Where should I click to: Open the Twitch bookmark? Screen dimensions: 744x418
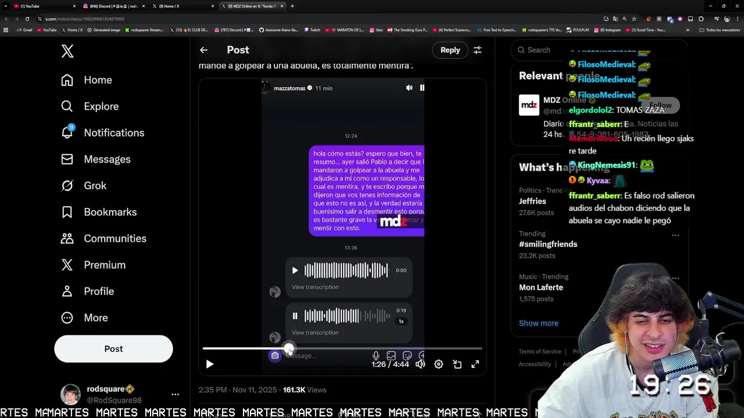312,30
